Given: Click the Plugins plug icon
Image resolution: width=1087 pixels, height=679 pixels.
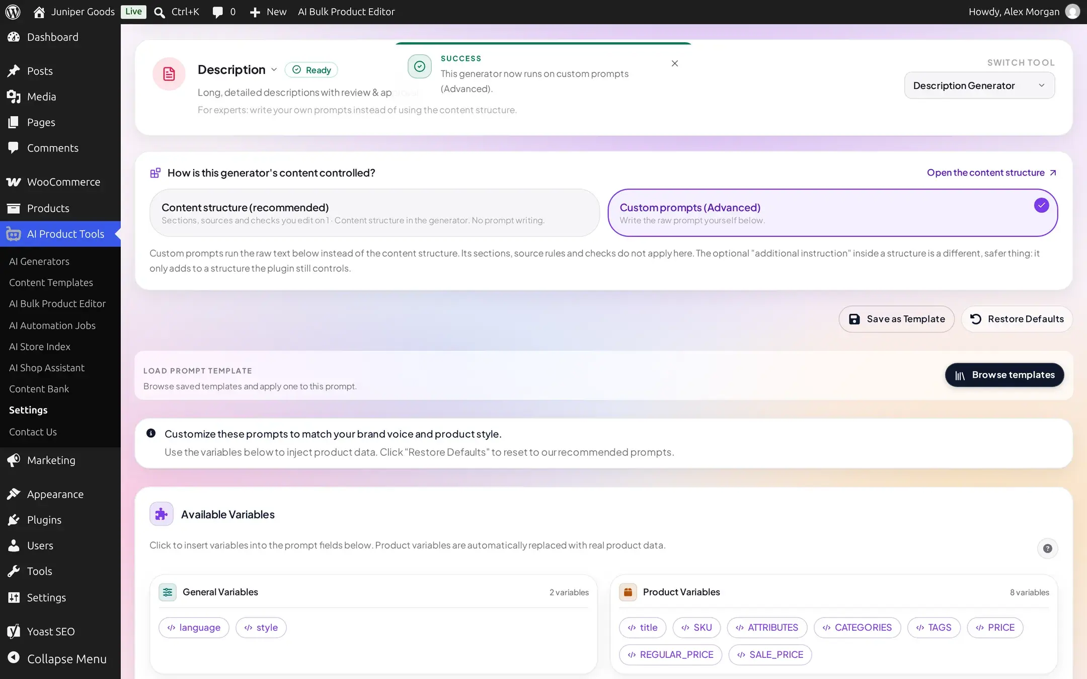Looking at the screenshot, I should (x=14, y=520).
